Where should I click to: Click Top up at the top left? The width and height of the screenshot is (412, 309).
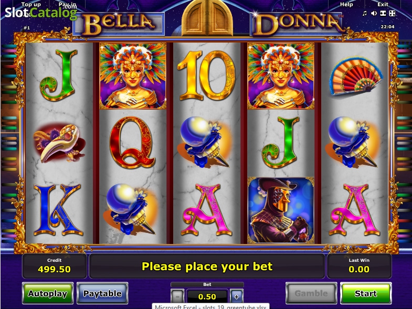tap(31, 4)
